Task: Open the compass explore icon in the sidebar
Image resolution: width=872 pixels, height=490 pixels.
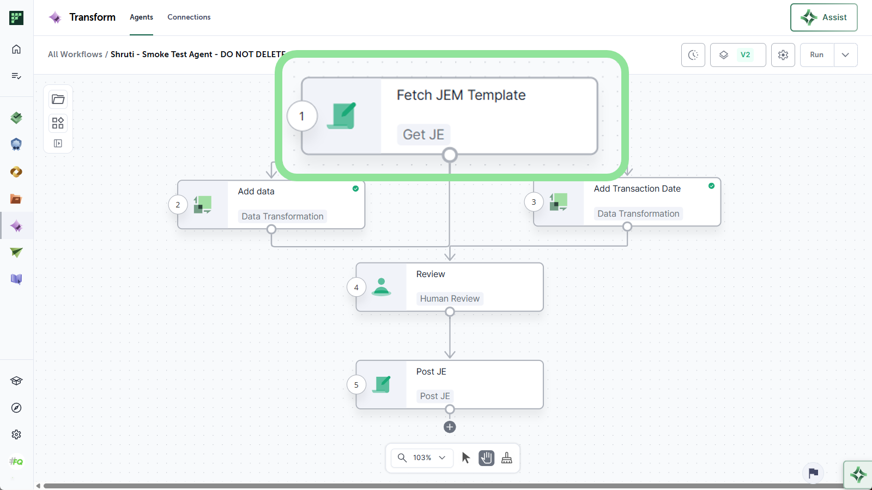Action: pos(16,408)
